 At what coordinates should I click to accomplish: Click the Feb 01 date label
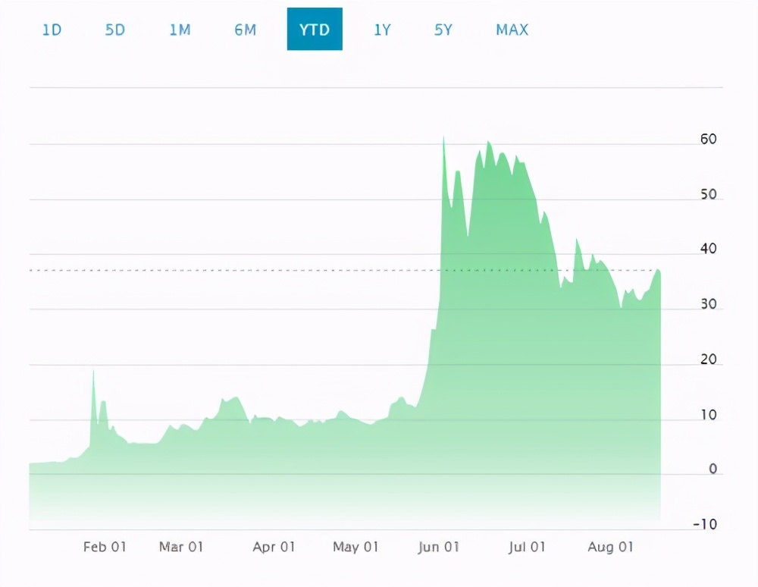(x=105, y=547)
